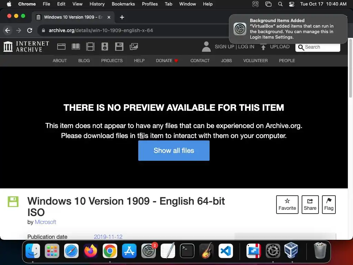
Task: Open the ABOUT navigation link
Action: coord(60,61)
